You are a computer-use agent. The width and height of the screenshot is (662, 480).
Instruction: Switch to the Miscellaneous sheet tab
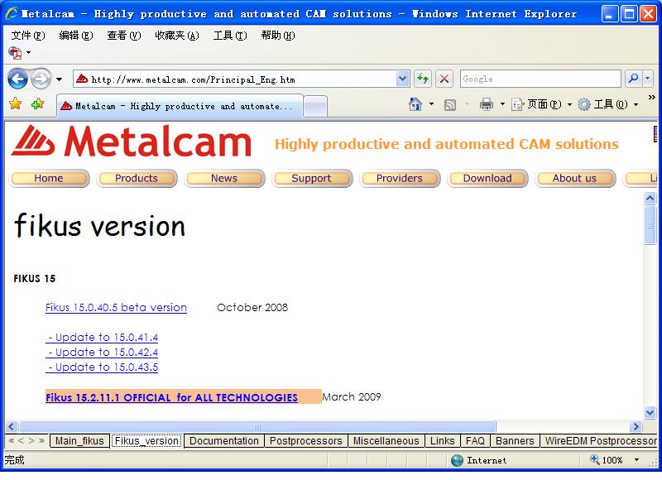click(386, 441)
